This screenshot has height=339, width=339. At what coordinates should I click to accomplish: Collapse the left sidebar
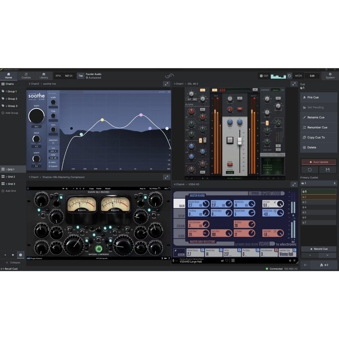coord(13,262)
